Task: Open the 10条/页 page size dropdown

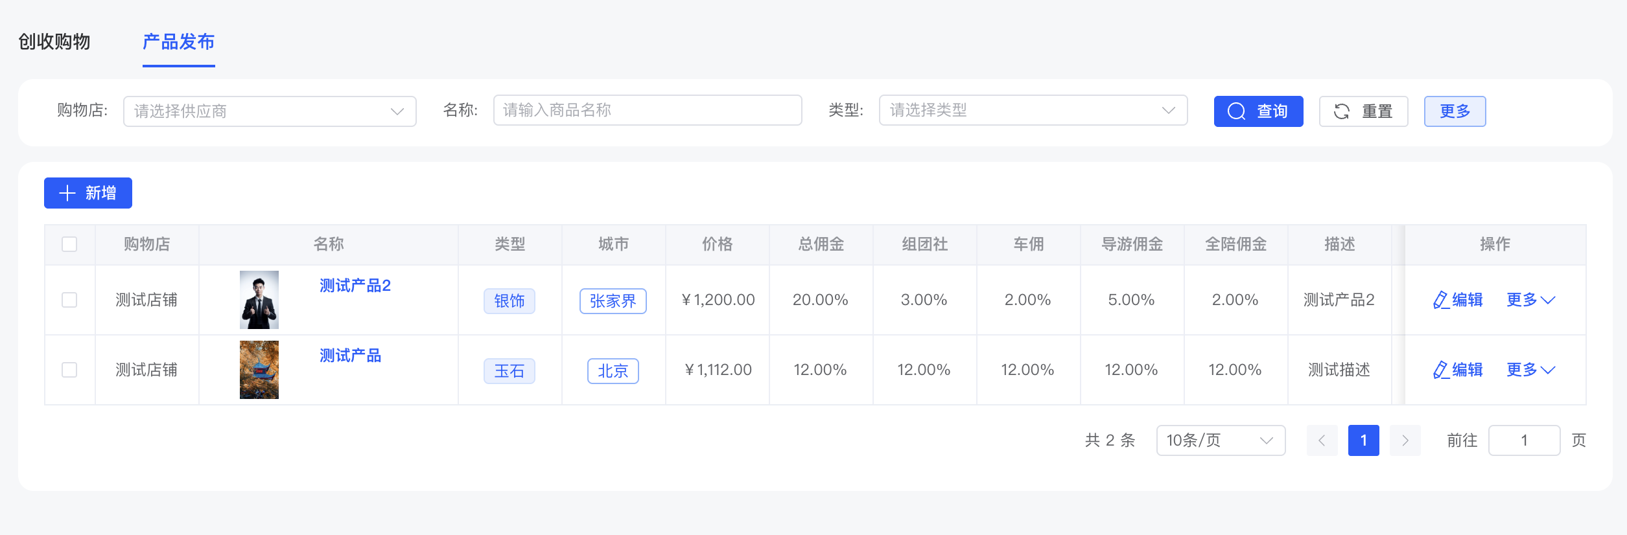Action: (x=1221, y=440)
